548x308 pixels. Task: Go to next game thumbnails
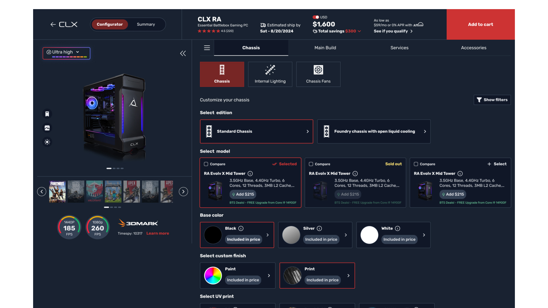tap(183, 192)
